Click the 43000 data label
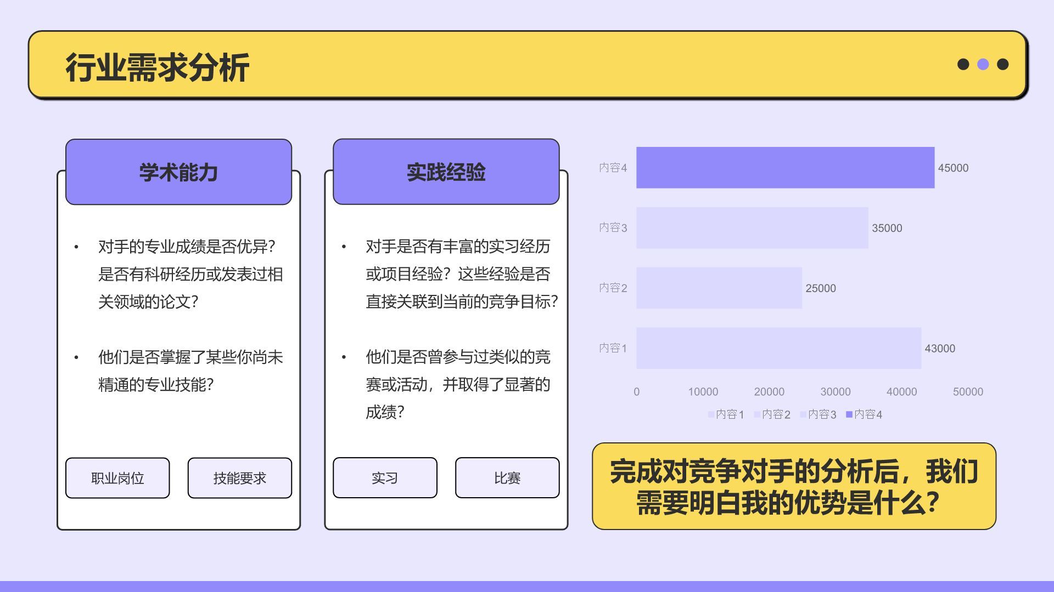The image size is (1054, 592). point(940,349)
